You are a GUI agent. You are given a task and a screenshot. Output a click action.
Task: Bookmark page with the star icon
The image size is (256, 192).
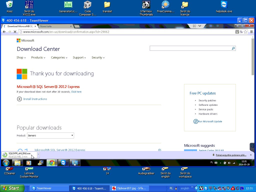click(x=245, y=32)
